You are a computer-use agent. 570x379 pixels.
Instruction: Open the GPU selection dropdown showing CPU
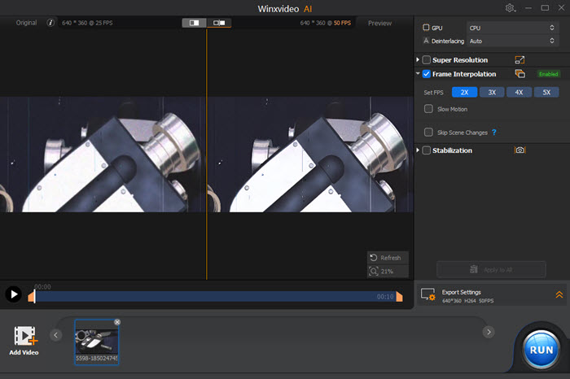pyautogui.click(x=512, y=28)
